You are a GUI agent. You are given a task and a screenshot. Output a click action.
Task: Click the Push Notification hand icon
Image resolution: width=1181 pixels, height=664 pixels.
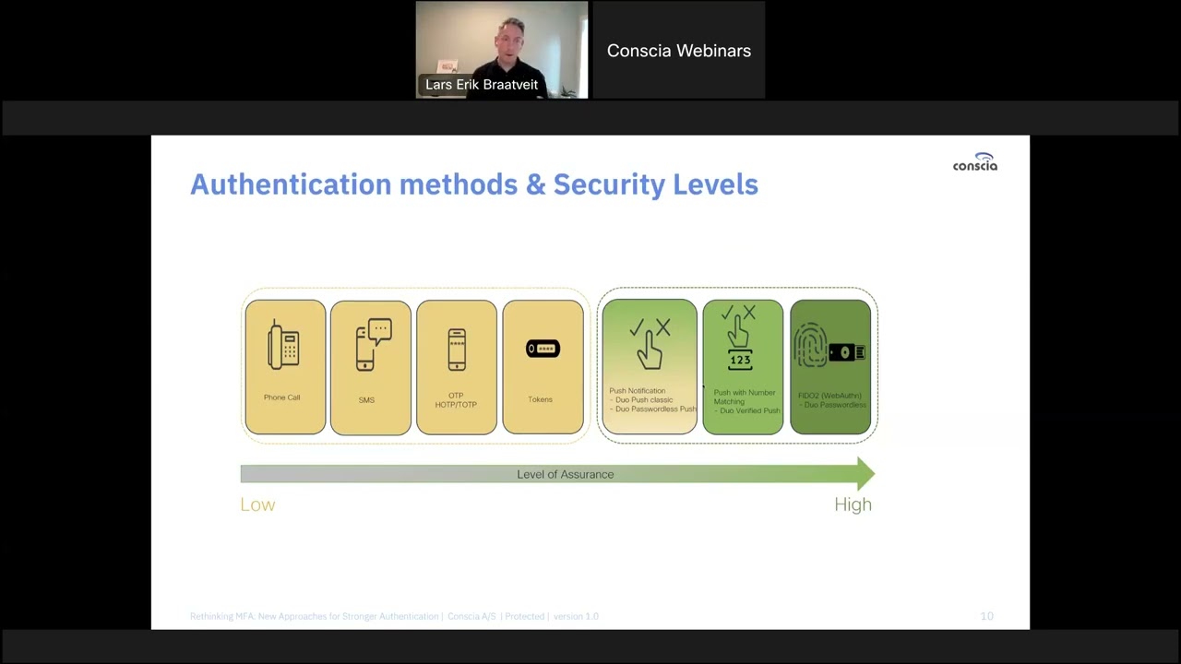(x=650, y=344)
